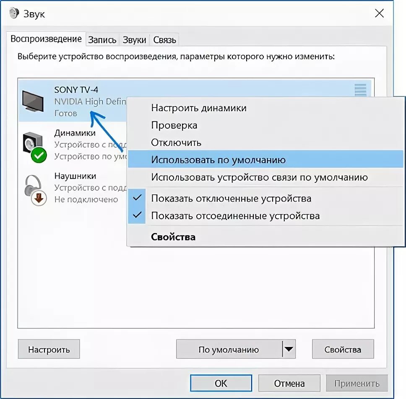
Task: Toggle Показать отсоединенные устройства checkmark
Action: [x=137, y=215]
